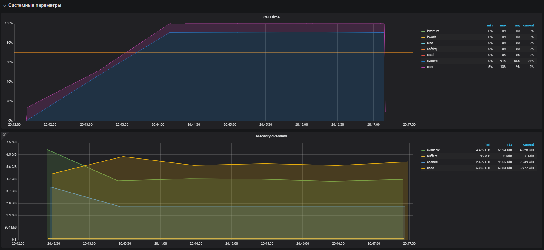
Task: Click the available min value 4.482 GiB
Action: 483,150
